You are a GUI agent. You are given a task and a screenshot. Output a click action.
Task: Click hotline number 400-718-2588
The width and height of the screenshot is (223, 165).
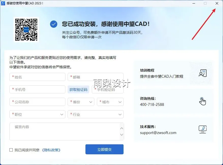[x=152, y=105]
